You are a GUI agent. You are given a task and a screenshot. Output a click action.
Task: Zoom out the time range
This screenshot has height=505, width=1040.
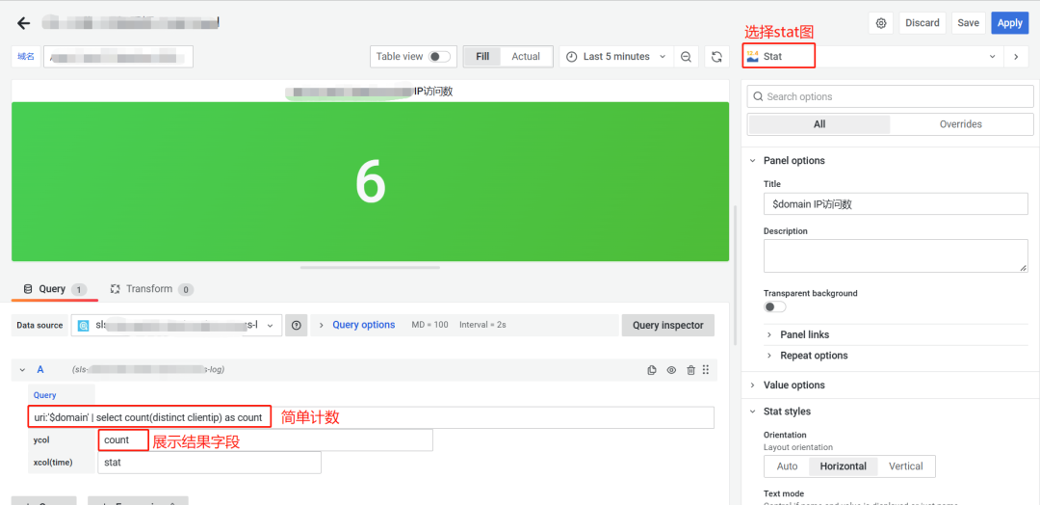(686, 57)
